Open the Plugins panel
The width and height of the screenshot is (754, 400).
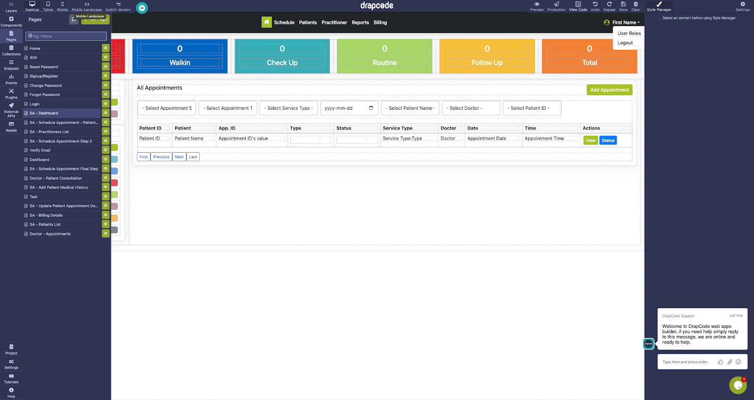[x=11, y=94]
